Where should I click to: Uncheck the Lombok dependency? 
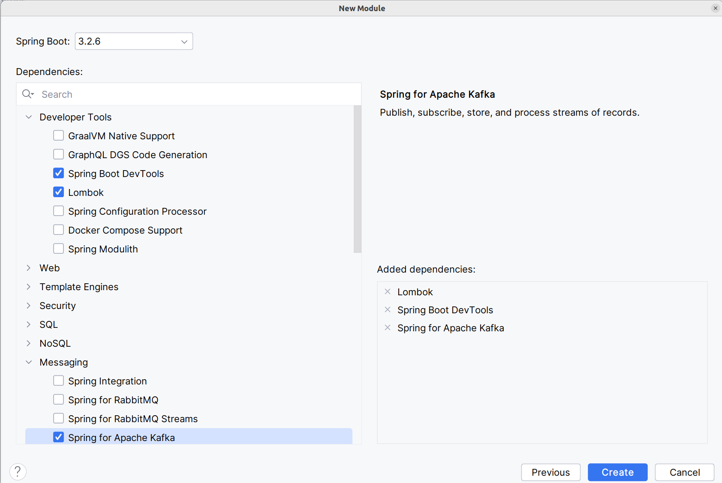58,192
